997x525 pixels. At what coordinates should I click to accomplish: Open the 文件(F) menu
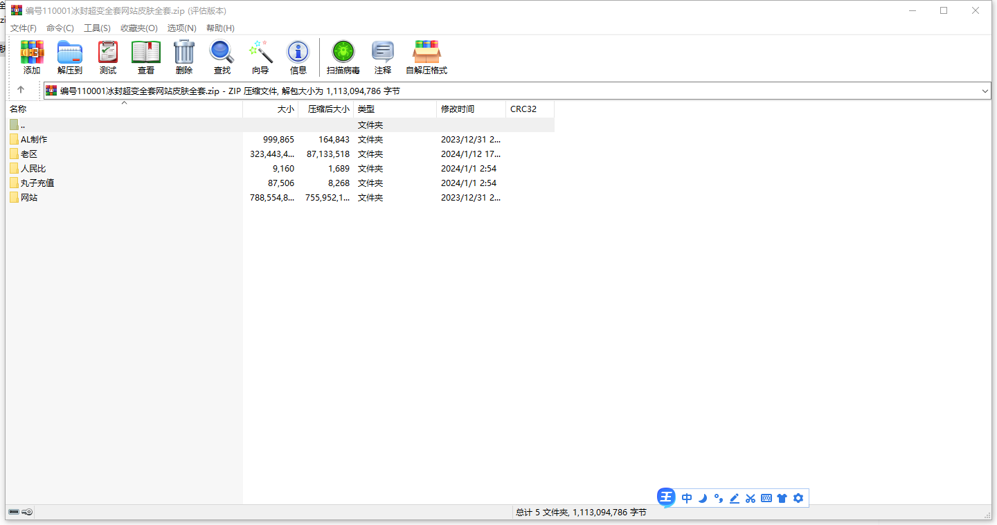click(x=24, y=28)
